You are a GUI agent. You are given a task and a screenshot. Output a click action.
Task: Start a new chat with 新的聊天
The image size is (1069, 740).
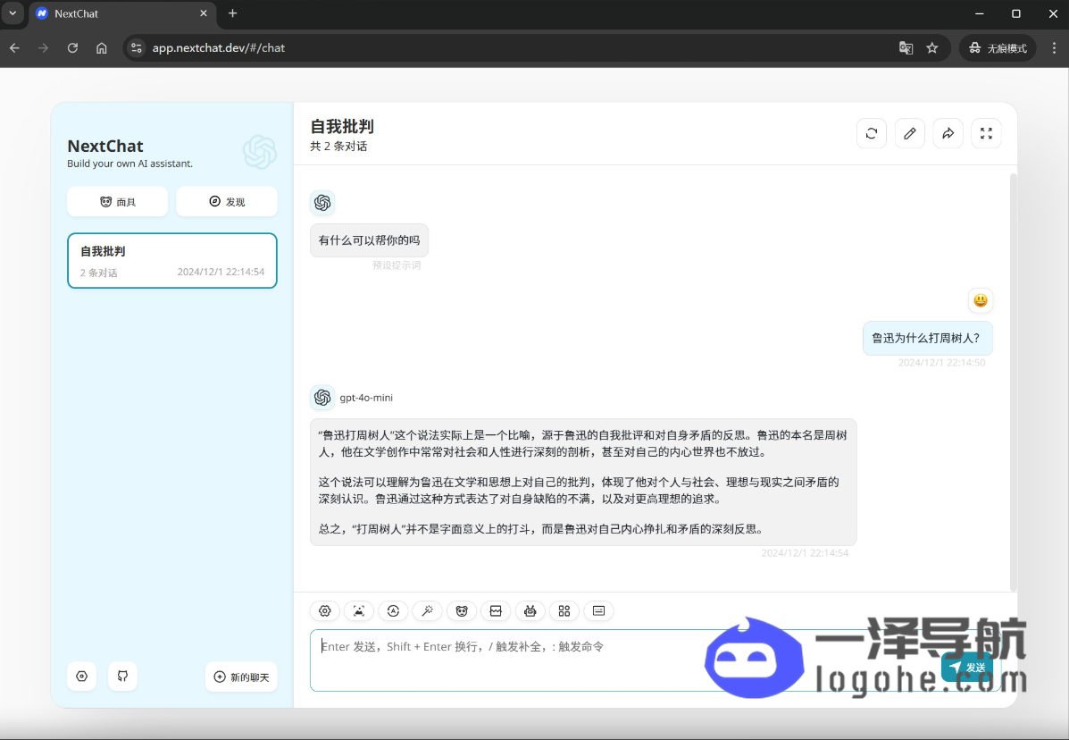tap(241, 677)
